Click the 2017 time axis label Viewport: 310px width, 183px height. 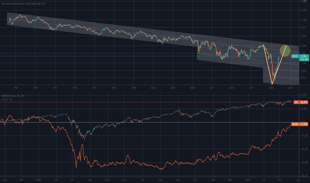[x=251, y=88]
